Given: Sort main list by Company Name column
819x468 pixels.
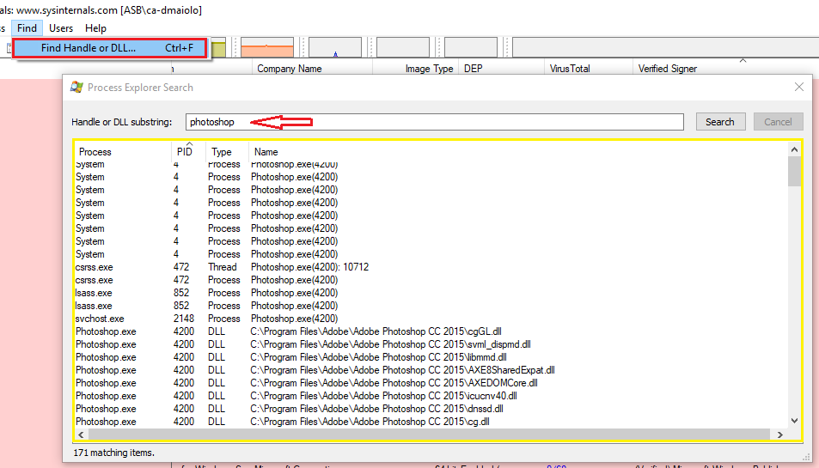Looking at the screenshot, I should click(312, 69).
